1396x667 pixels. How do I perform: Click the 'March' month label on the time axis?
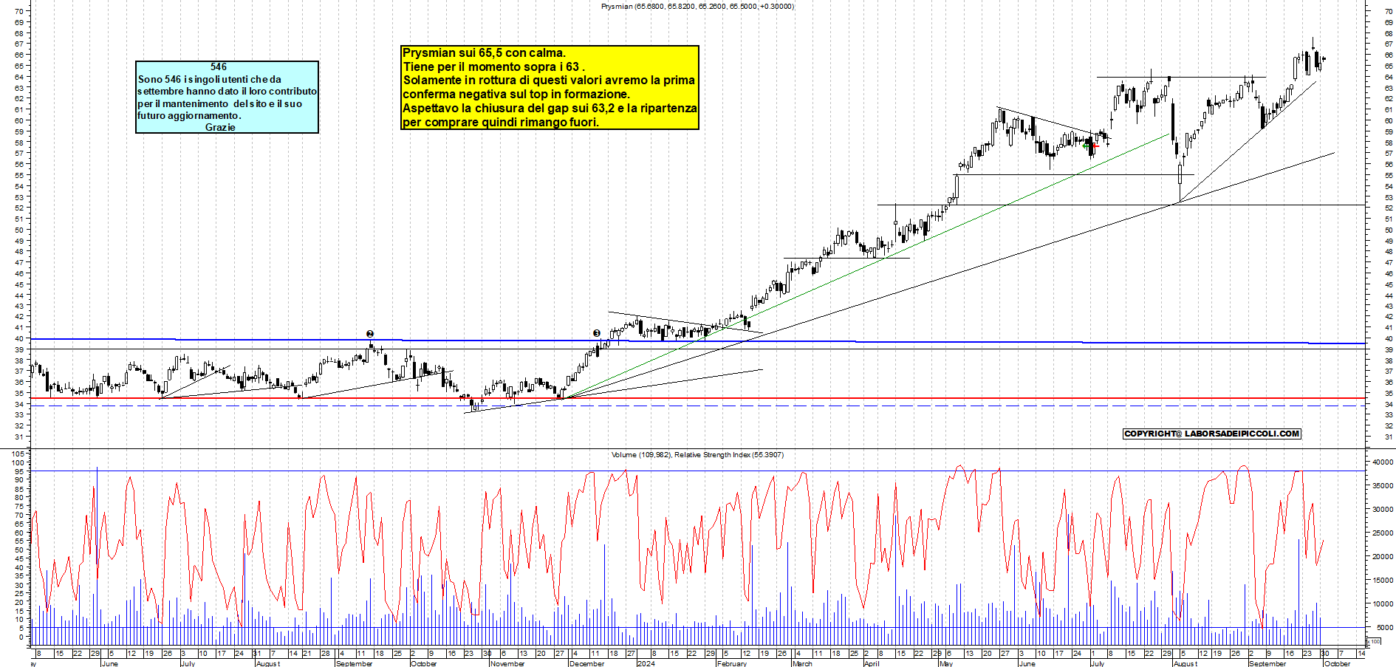coord(802,663)
